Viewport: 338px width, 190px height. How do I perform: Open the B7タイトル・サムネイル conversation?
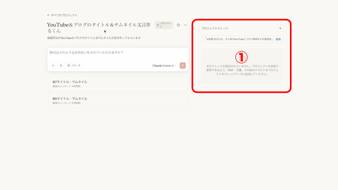(118, 84)
